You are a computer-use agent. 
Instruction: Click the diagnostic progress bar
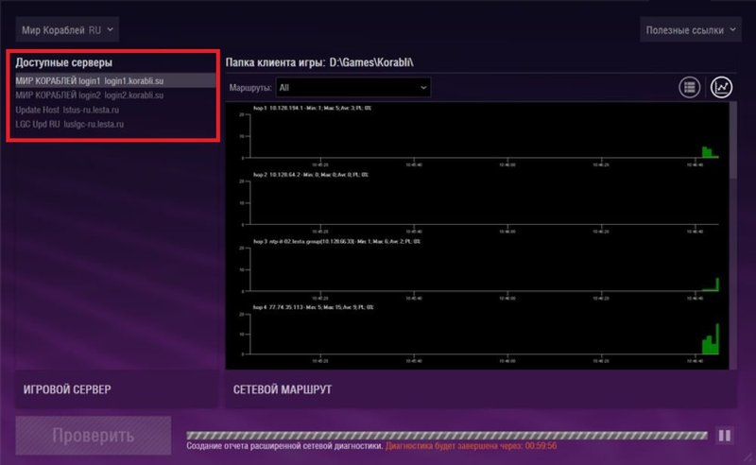(446, 436)
